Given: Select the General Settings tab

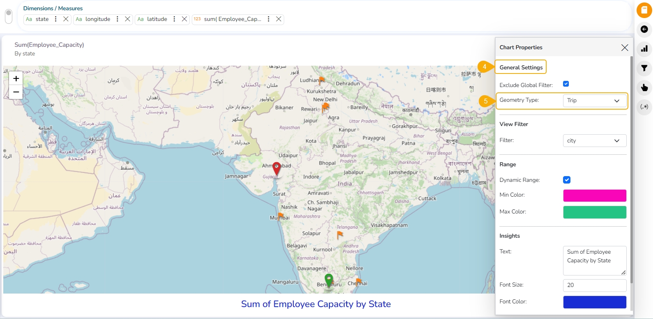Looking at the screenshot, I should tap(521, 67).
